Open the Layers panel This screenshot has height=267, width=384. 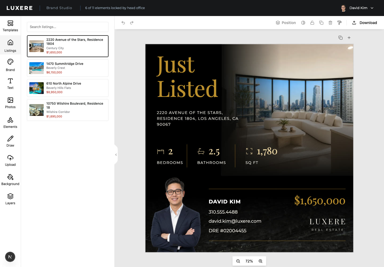coord(10,199)
